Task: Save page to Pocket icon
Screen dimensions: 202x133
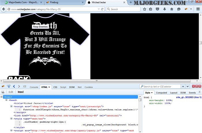Action: [158, 9]
